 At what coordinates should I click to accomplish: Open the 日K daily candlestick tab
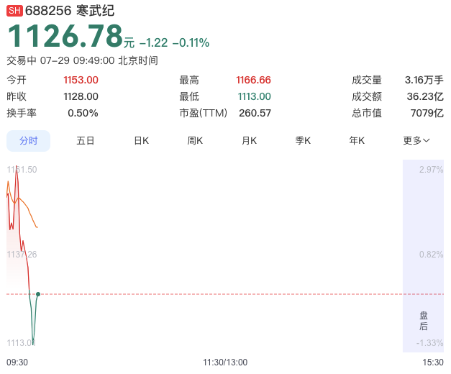pyautogui.click(x=142, y=141)
